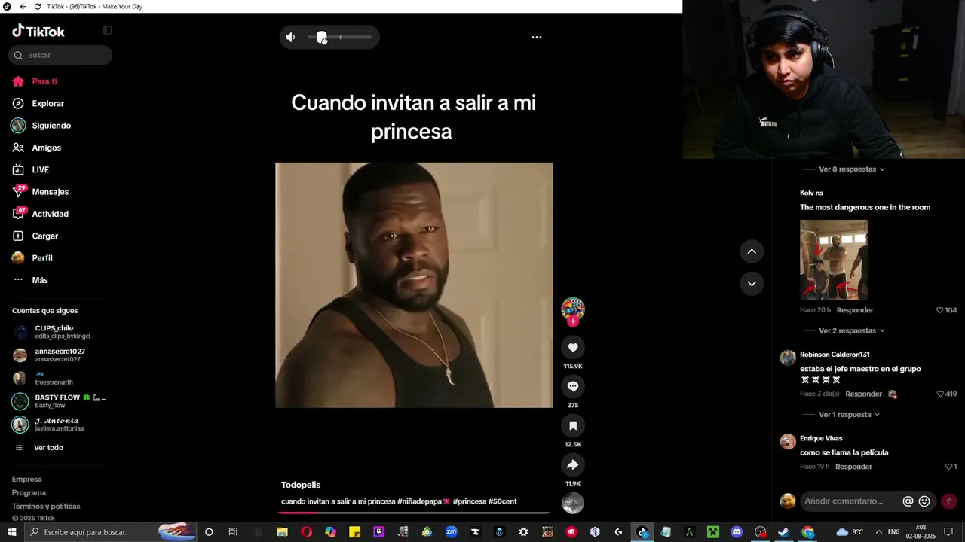Like the comment with 104 likes
This screenshot has height=542, width=965.
point(939,310)
